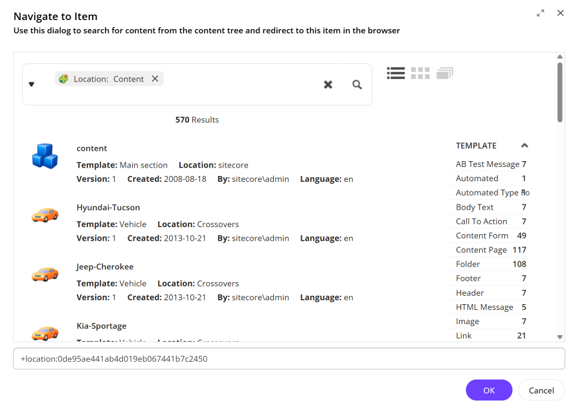Open the search options dropdown arrow
Image resolution: width=575 pixels, height=407 pixels.
pyautogui.click(x=32, y=85)
